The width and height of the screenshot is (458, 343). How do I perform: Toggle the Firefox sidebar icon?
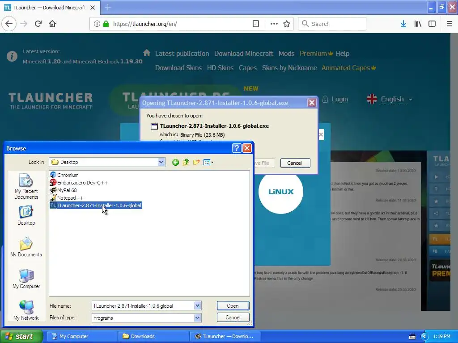click(x=432, y=24)
